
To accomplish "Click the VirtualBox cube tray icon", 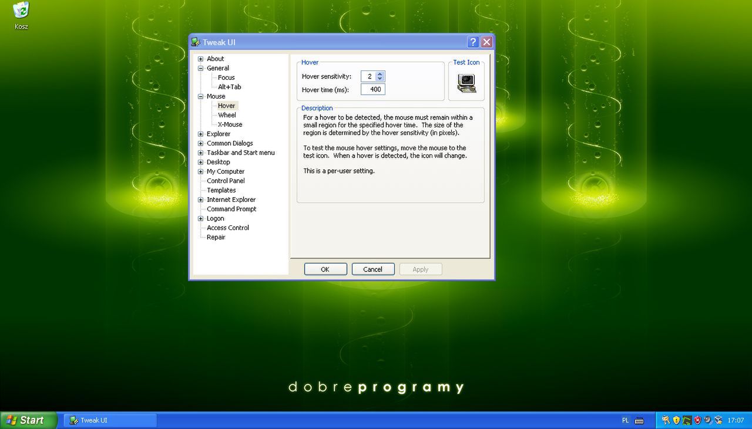I will pyautogui.click(x=718, y=420).
